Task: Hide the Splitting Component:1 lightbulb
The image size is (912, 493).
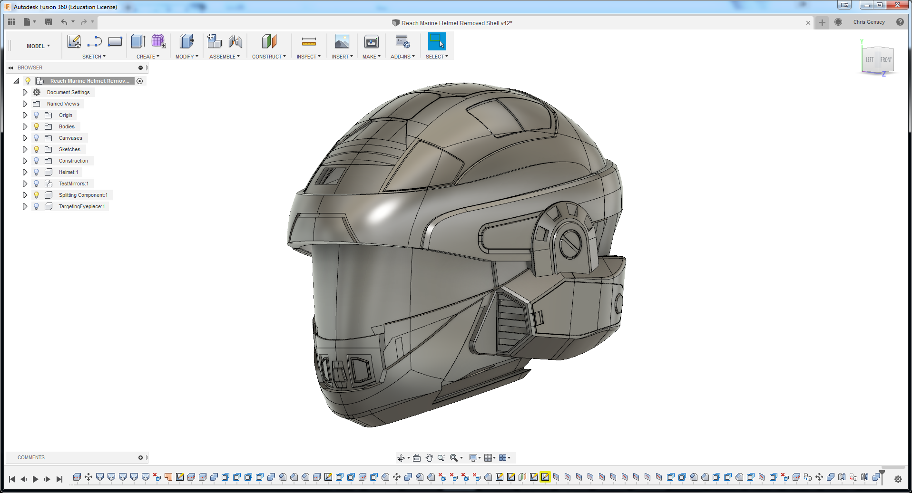Action: point(37,195)
